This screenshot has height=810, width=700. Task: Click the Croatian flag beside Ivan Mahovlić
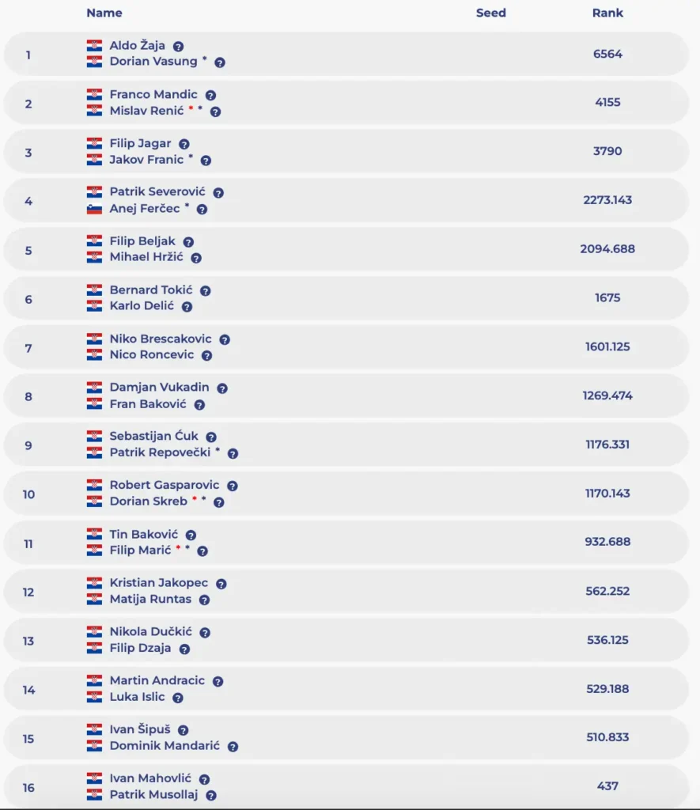pyautogui.click(x=95, y=778)
